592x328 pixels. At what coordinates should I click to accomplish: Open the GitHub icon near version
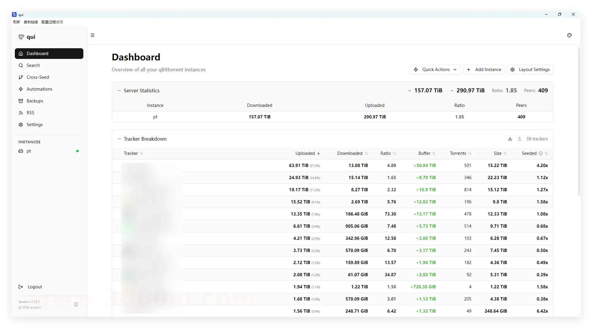pyautogui.click(x=76, y=304)
